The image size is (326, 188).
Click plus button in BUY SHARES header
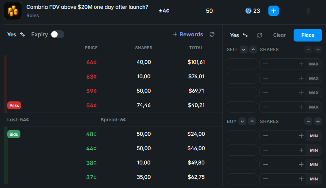[318, 121]
